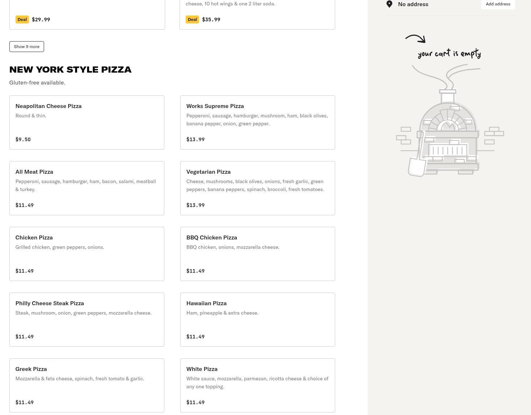Click the No address label
Viewport: 531px width, 415px height.
413,4
